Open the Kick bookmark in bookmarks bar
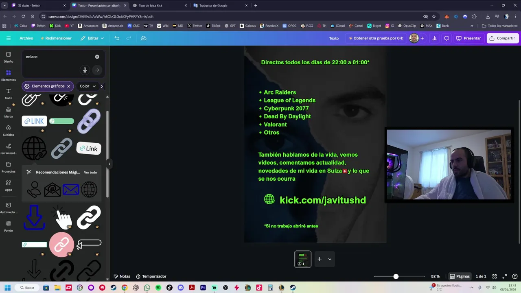 (x=55, y=26)
